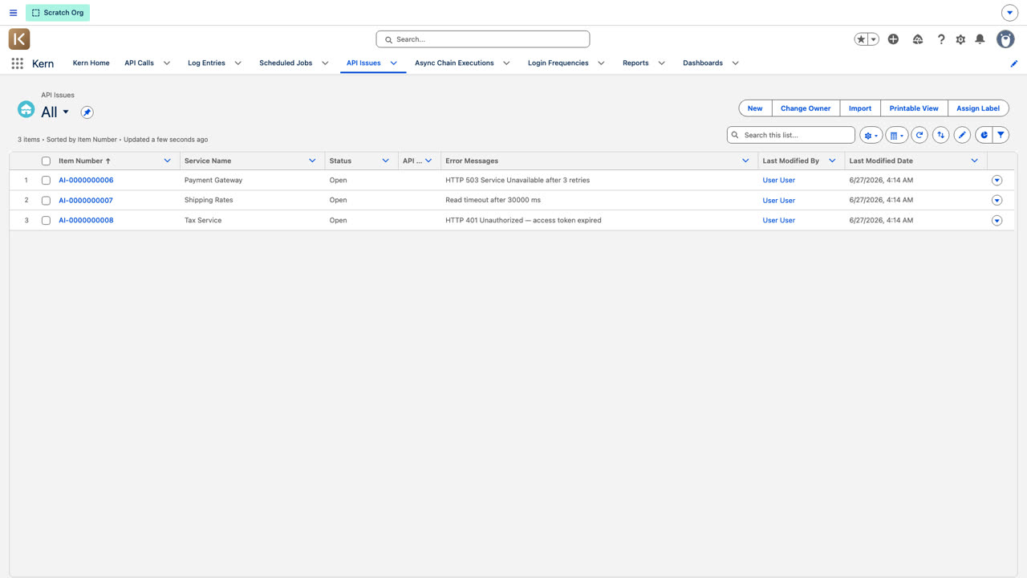Open row actions for Tax Service
Image resolution: width=1027 pixels, height=578 pixels.
997,221
